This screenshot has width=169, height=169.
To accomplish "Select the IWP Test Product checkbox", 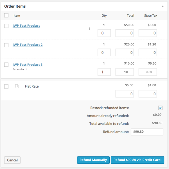I will coord(6,26).
